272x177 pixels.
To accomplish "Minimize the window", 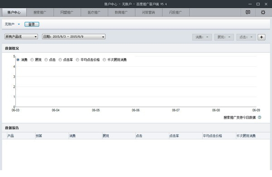I will (x=250, y=4).
